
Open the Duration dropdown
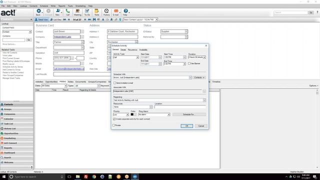click(x=204, y=57)
